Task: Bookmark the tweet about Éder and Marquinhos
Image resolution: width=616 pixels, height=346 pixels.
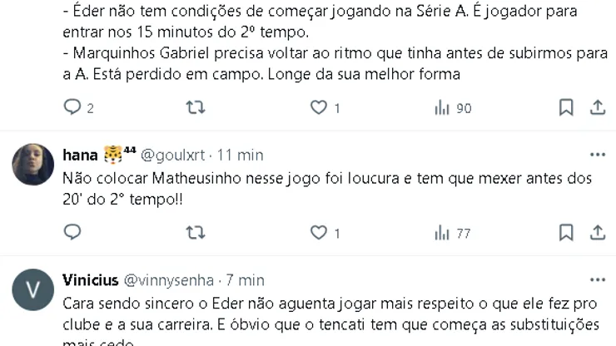Action: 566,107
